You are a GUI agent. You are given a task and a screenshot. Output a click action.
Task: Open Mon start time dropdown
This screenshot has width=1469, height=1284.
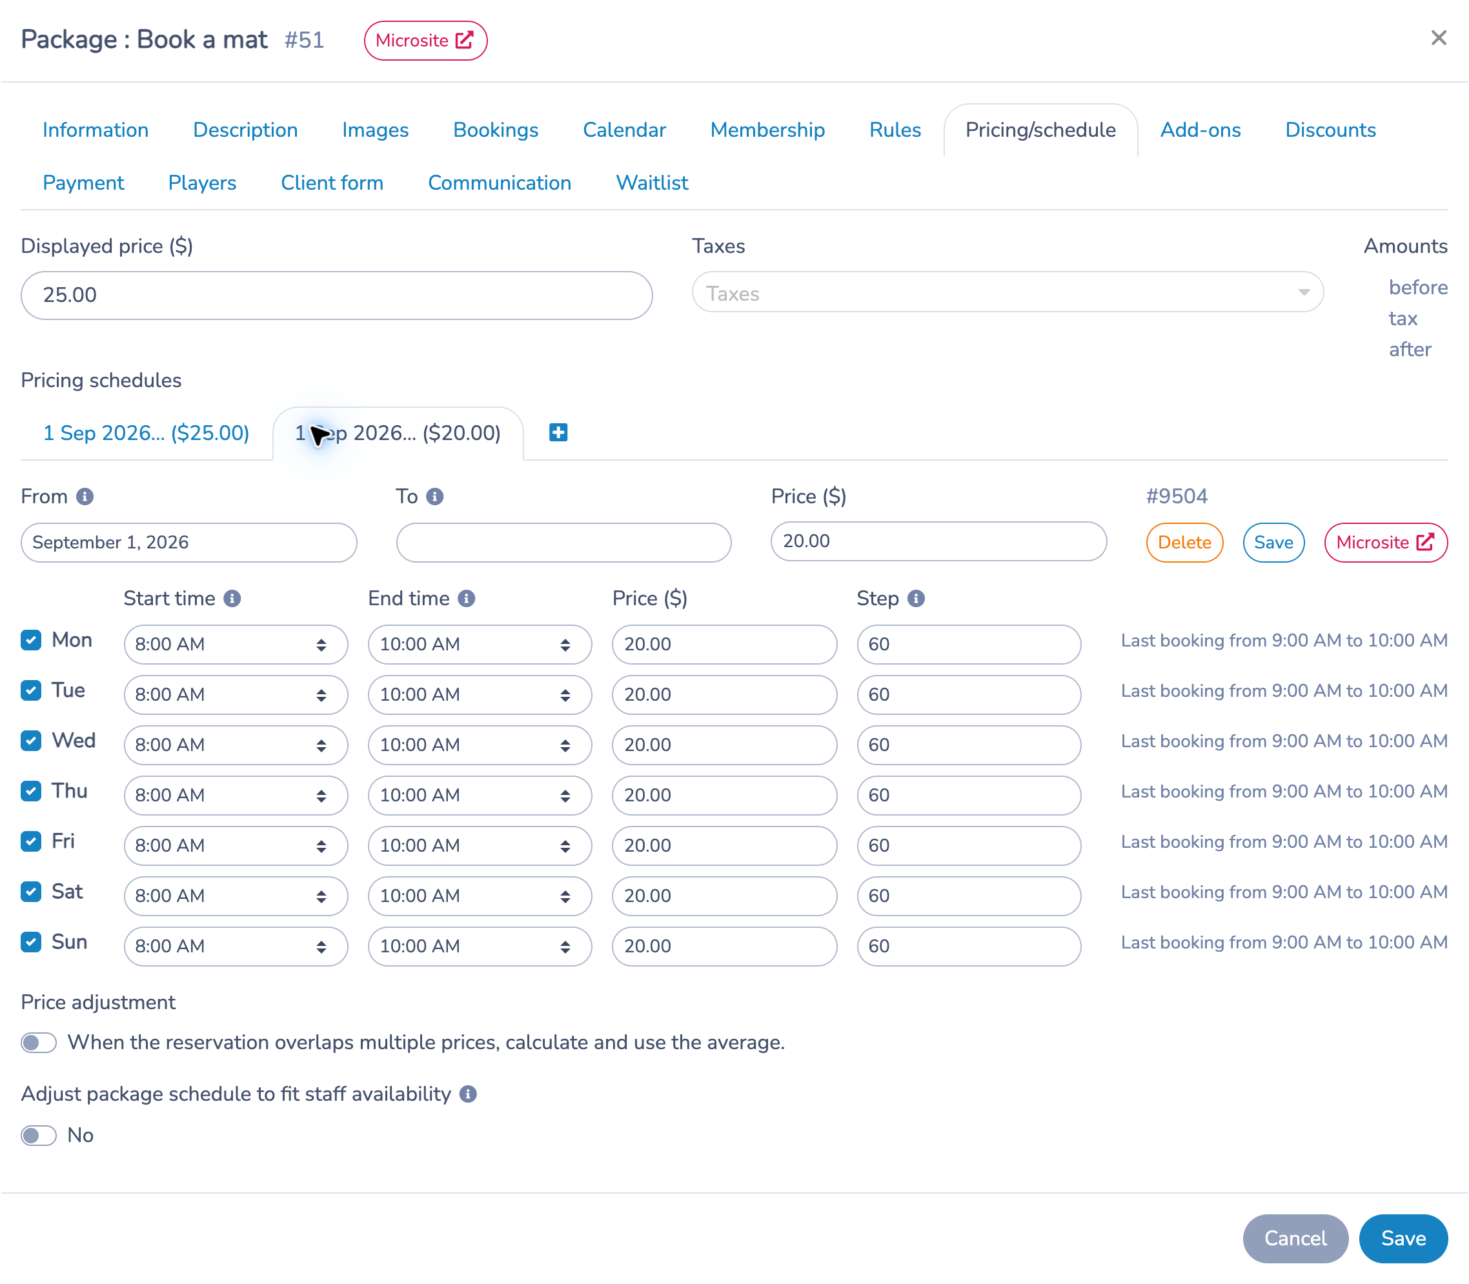tap(236, 644)
